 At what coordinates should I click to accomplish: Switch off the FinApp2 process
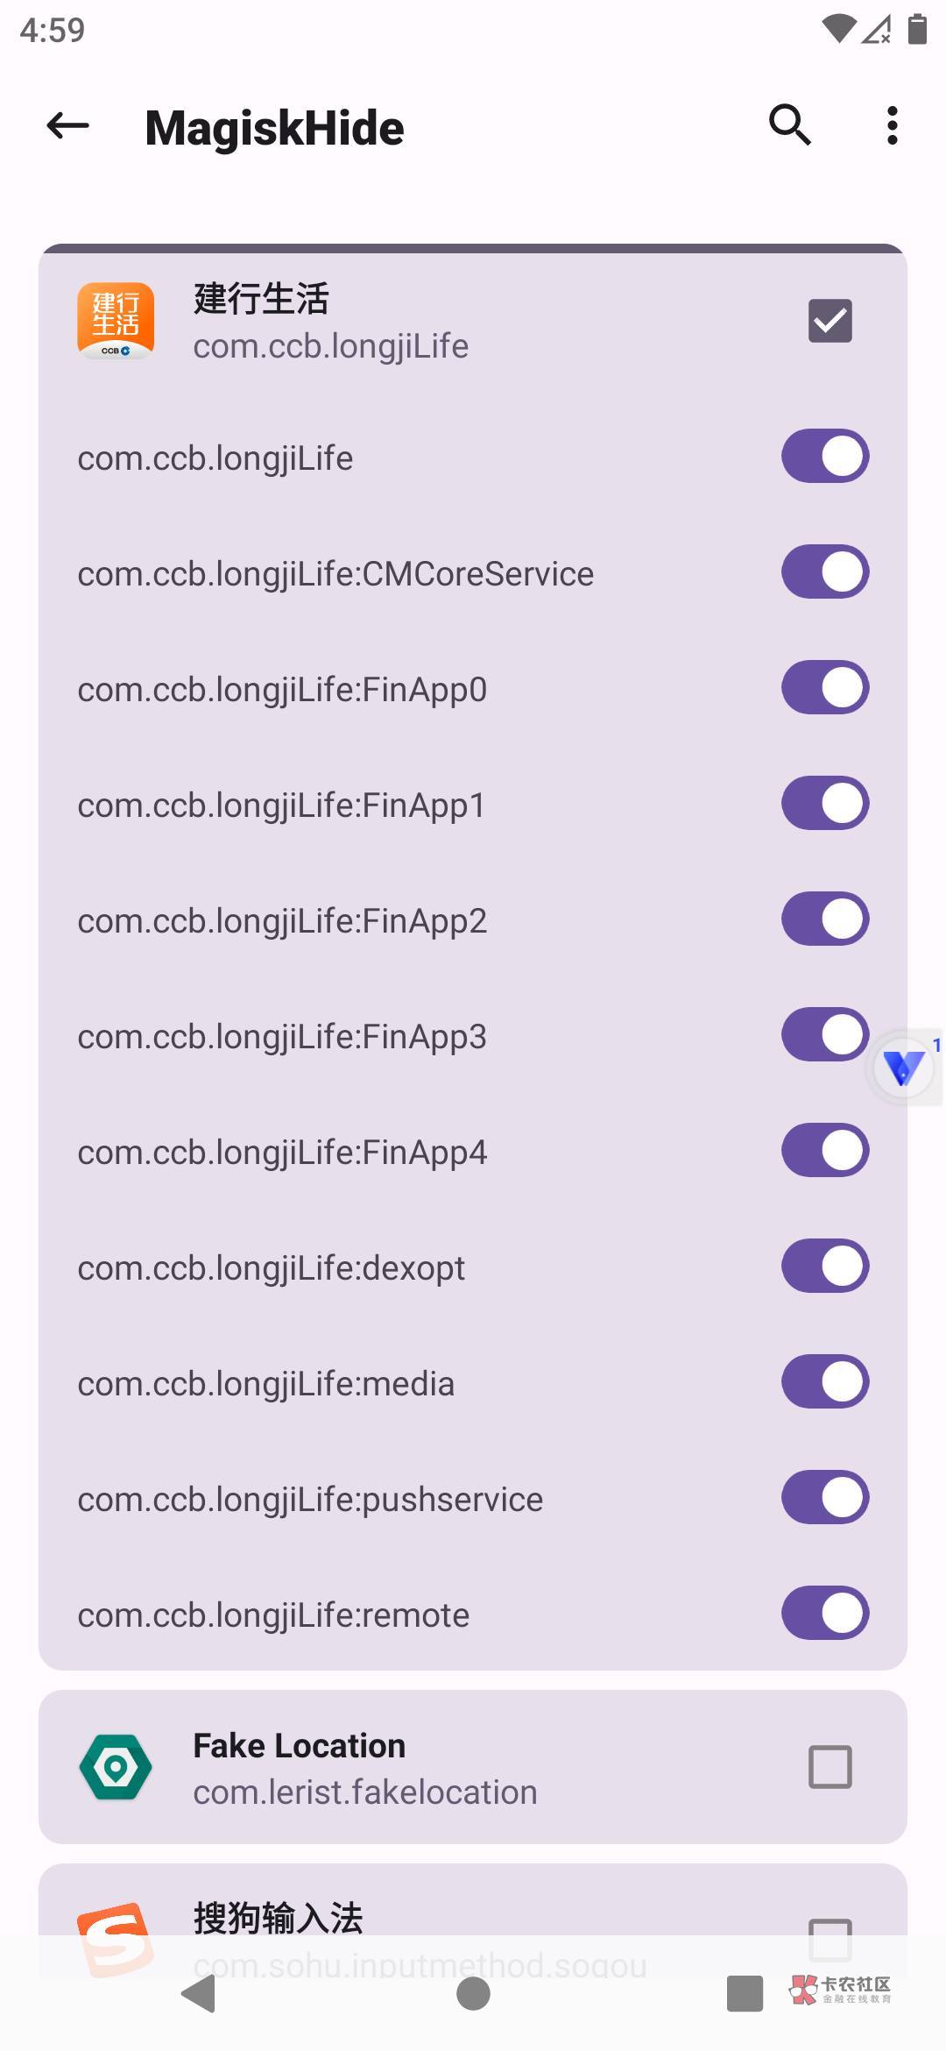point(825,919)
